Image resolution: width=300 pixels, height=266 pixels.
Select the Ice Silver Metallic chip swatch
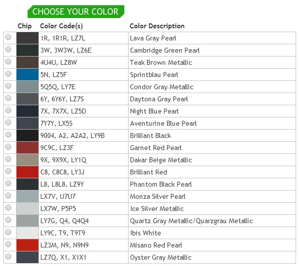point(27,209)
